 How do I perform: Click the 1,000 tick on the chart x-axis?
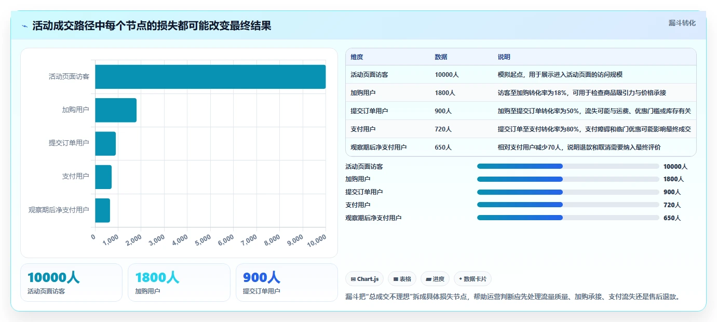(x=111, y=239)
